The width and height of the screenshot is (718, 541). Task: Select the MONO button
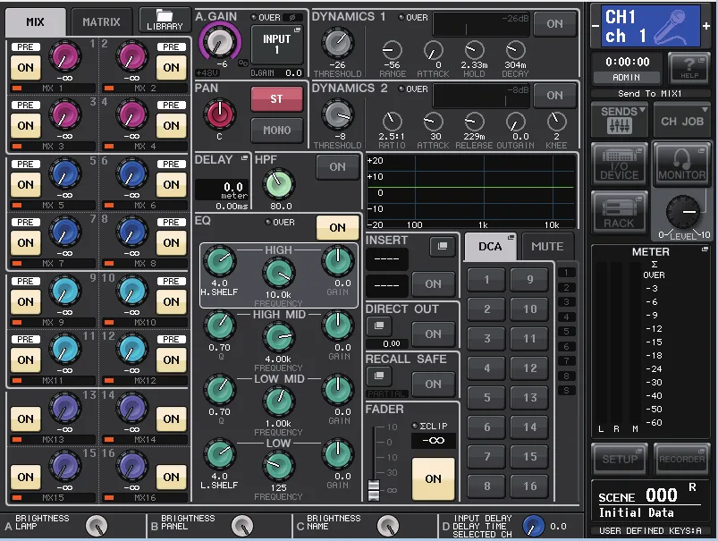tap(276, 130)
